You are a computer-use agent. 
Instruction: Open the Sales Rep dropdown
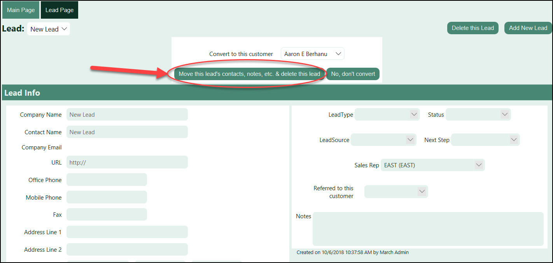432,165
